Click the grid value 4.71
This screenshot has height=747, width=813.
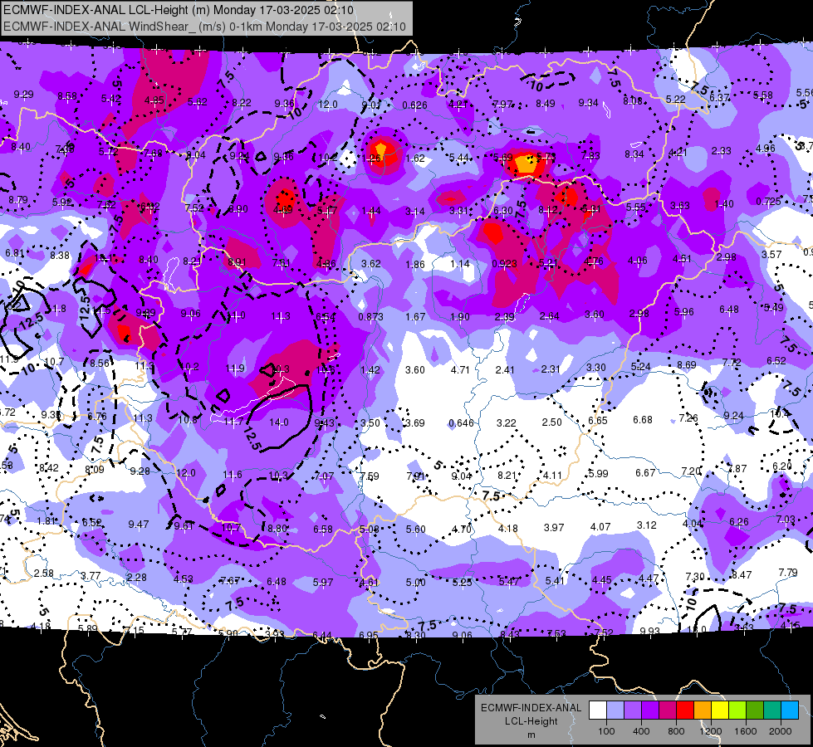tap(460, 370)
